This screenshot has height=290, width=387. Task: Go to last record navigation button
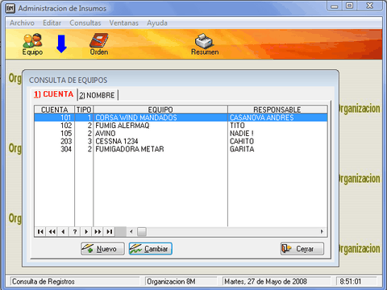pyautogui.click(x=110, y=231)
